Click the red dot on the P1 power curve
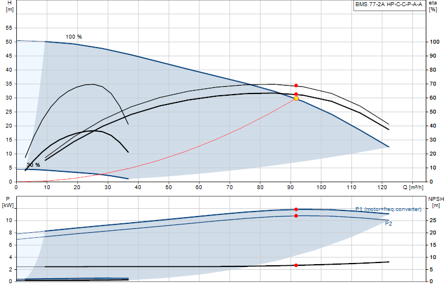This screenshot has height=291, width=447. tap(296, 209)
